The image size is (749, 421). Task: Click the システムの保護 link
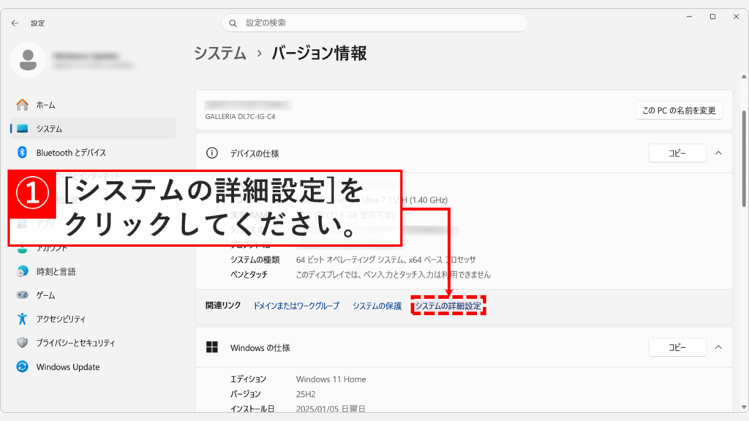(379, 306)
